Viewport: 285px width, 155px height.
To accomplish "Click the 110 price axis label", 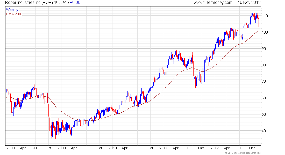I will [x=265, y=16].
